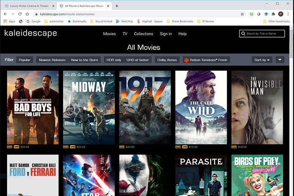The image size is (294, 196).
Task: Open the Sort by dropdown
Action: [262, 60]
